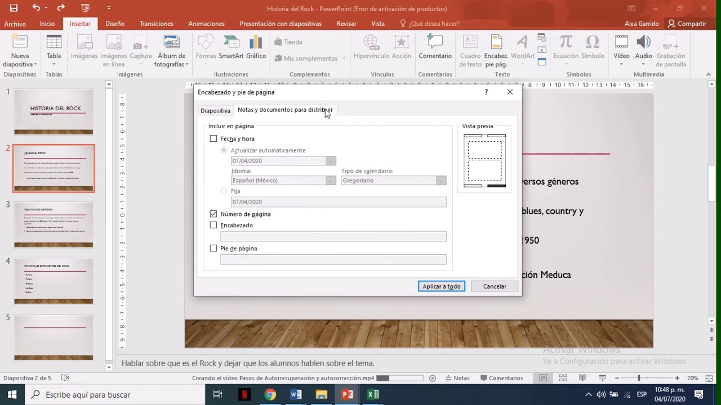Image resolution: width=721 pixels, height=405 pixels.
Task: Click the Encabezado text field
Action: 333,236
